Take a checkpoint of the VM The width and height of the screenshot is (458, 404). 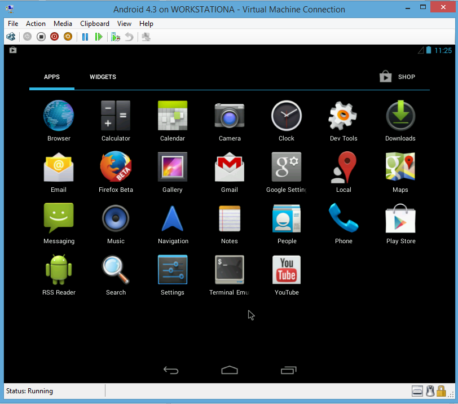click(x=116, y=37)
